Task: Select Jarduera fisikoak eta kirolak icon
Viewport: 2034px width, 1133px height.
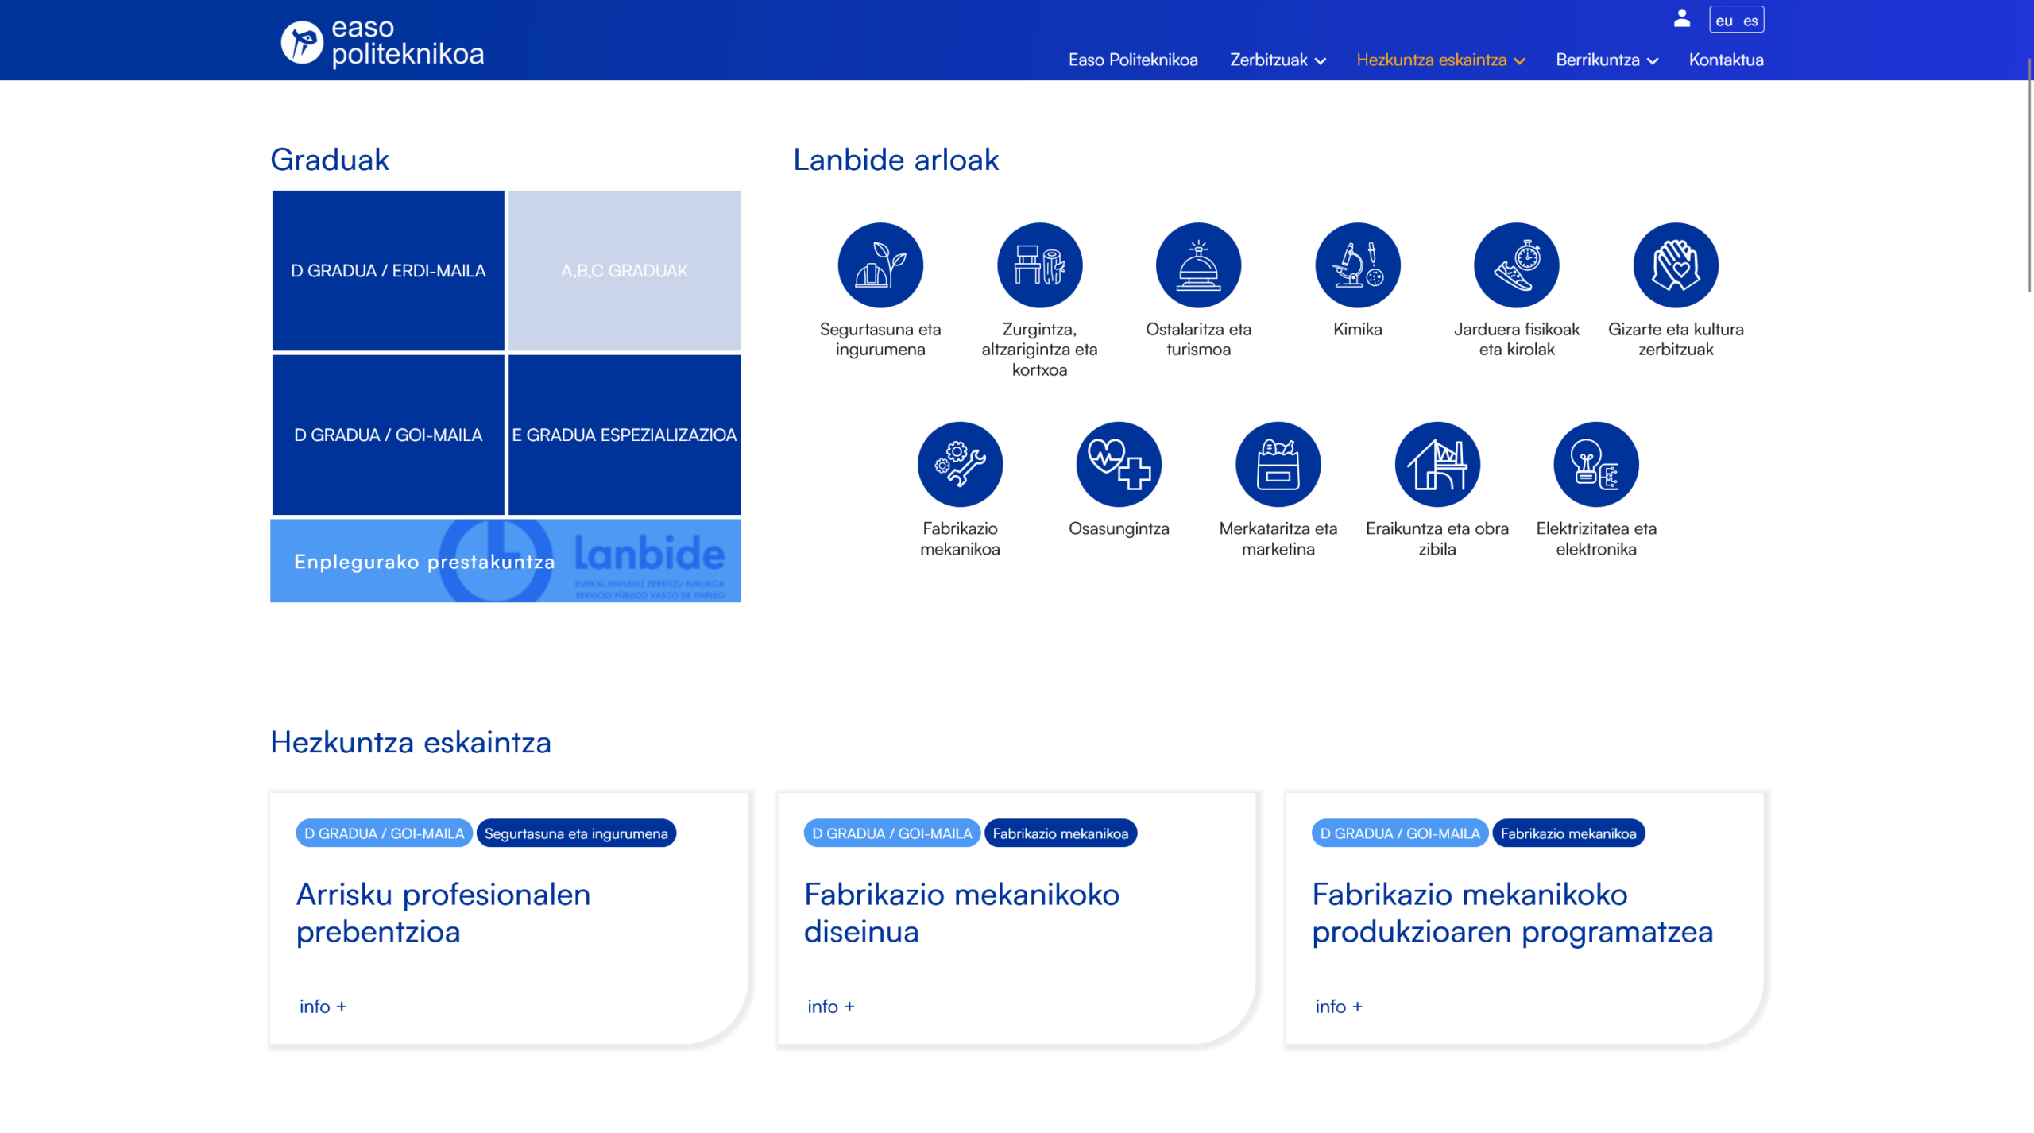Action: point(1516,265)
